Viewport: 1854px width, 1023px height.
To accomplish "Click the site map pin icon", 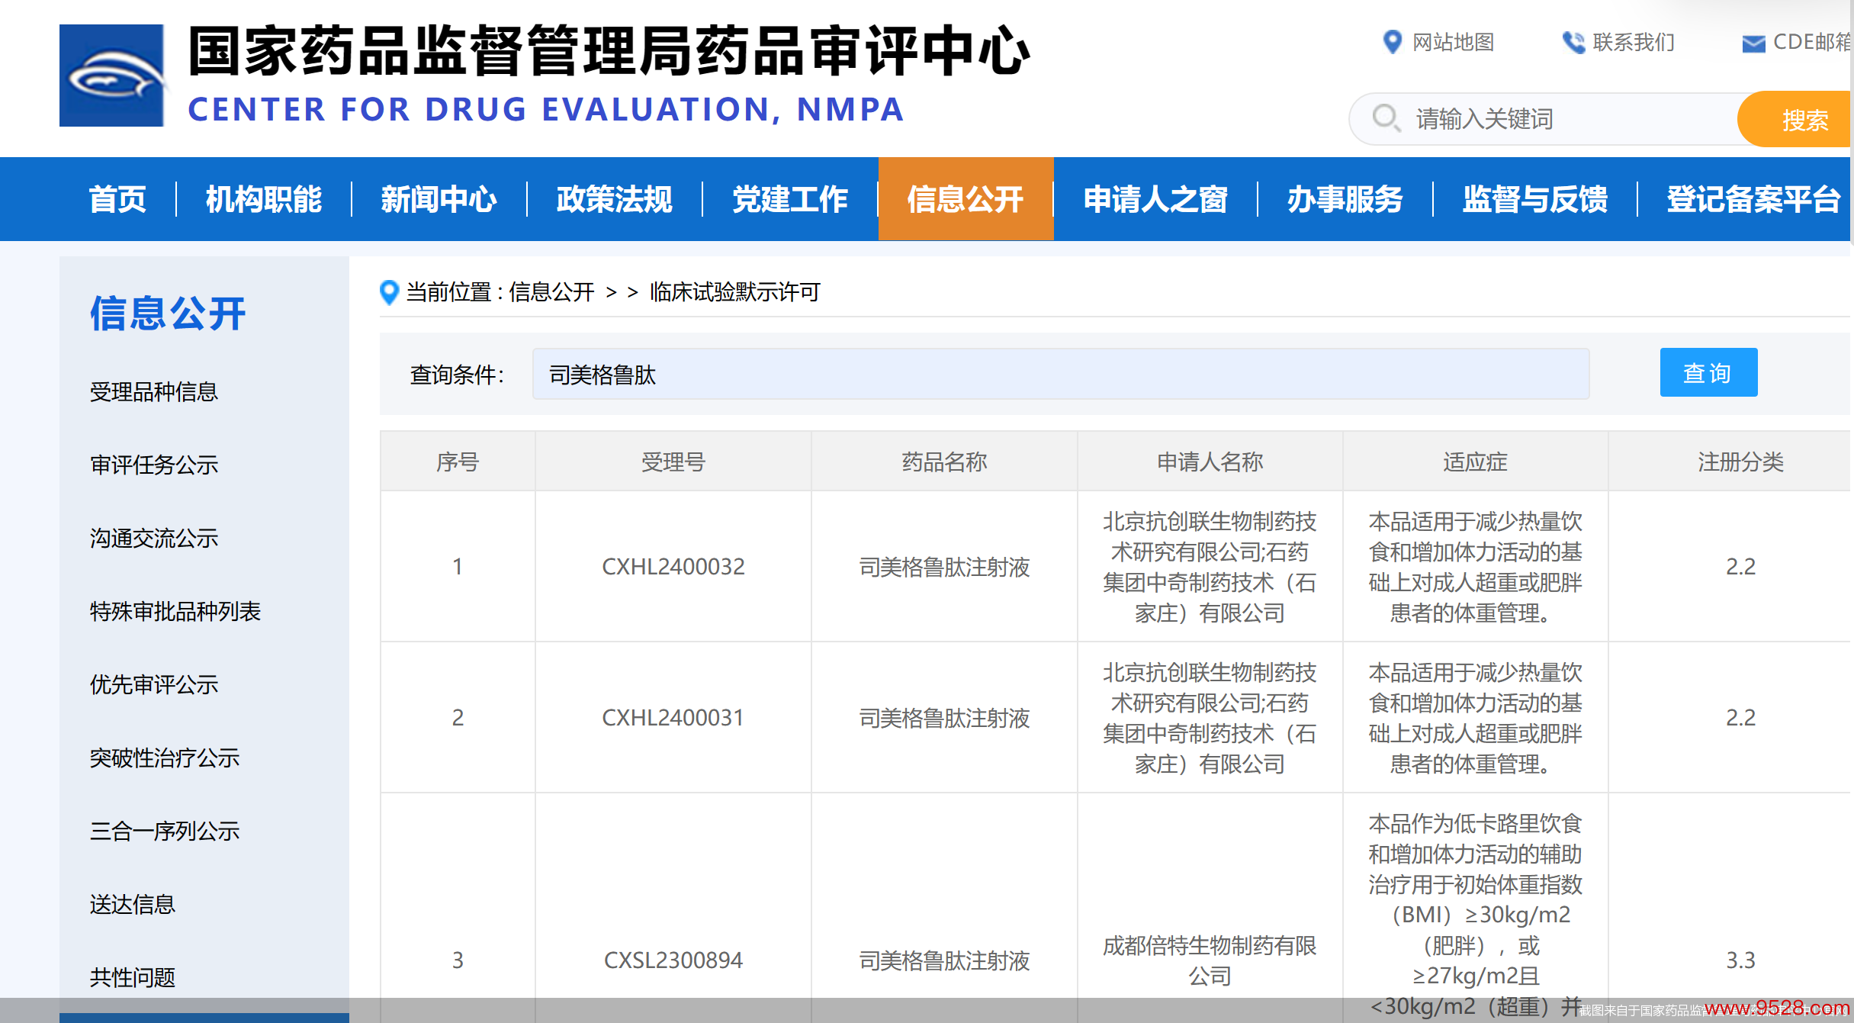I will [1393, 42].
